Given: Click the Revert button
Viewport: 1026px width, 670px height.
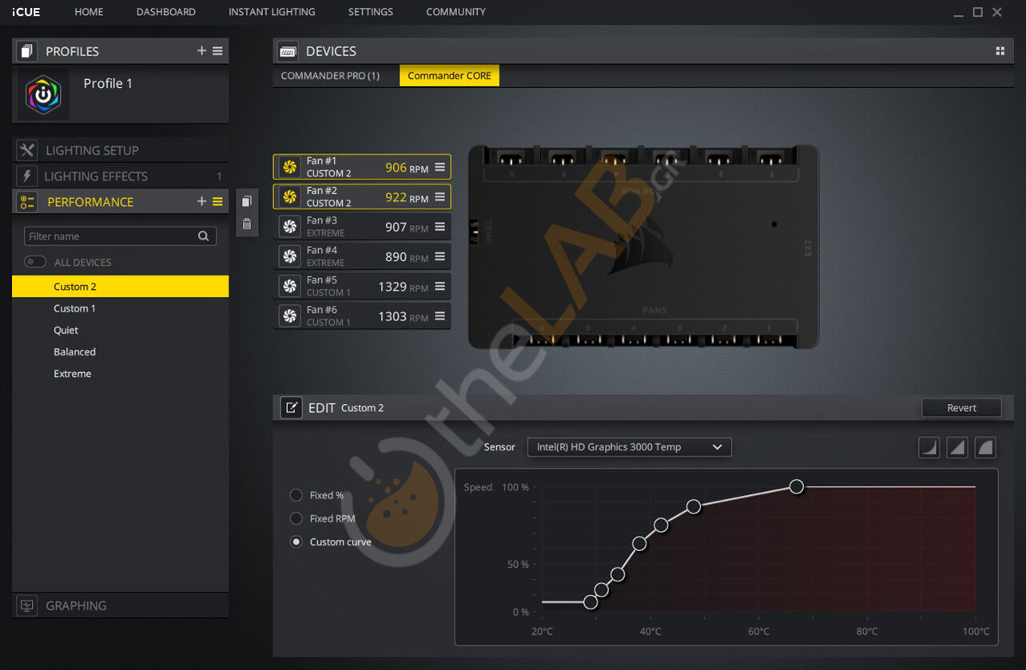Looking at the screenshot, I should point(961,407).
